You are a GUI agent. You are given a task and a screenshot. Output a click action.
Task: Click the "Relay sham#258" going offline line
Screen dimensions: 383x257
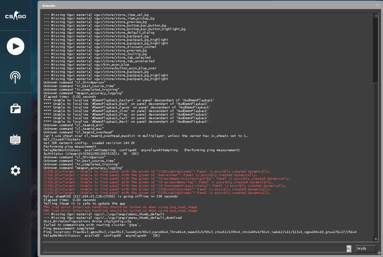tap(110, 196)
